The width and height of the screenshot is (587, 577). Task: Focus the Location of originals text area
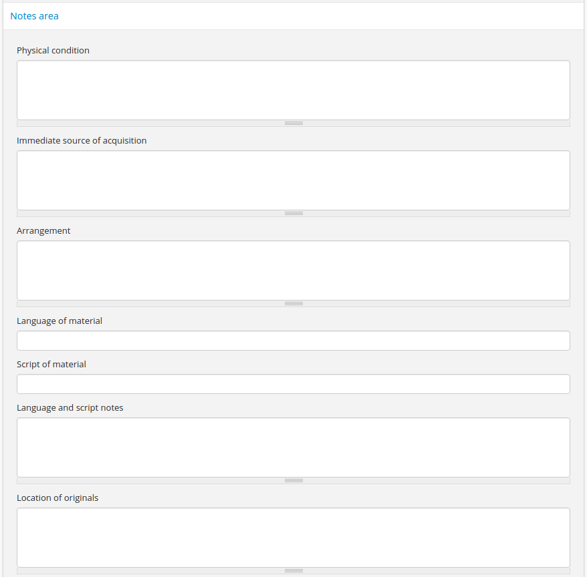click(293, 538)
